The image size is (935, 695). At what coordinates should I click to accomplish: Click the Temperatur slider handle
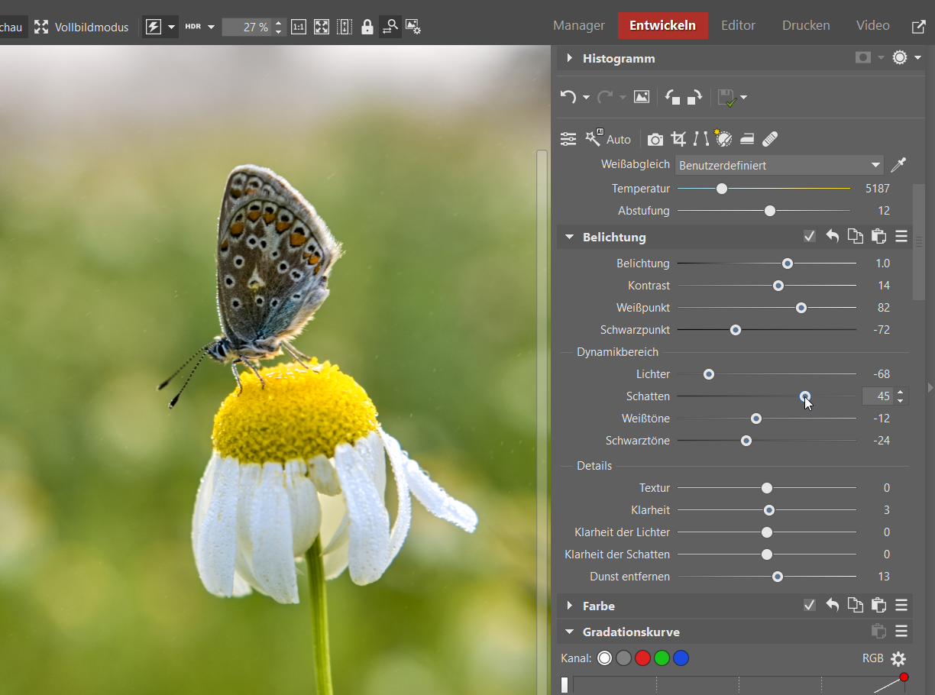(722, 189)
